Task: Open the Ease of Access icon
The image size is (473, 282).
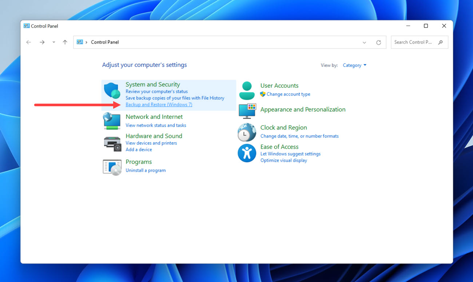Action: (247, 153)
